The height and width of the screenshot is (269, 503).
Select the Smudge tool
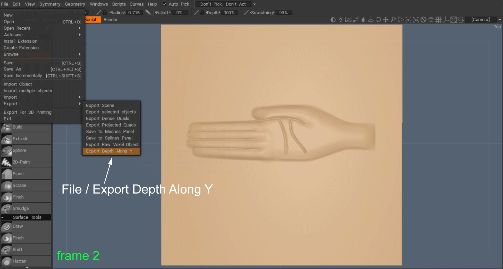point(26,208)
